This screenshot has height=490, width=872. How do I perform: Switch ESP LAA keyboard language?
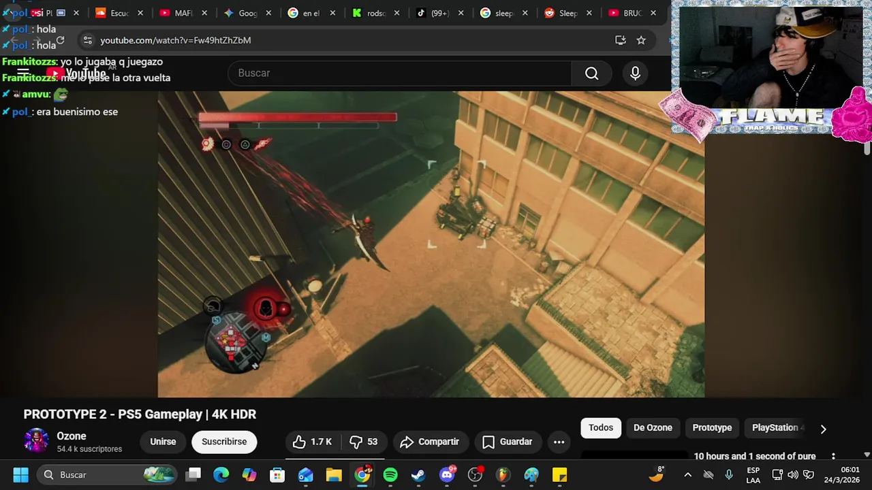pyautogui.click(x=753, y=475)
